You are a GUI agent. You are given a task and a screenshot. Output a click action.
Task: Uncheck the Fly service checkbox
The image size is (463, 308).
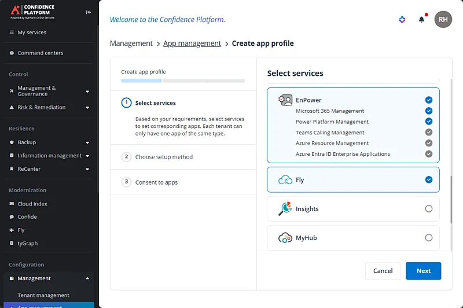429,180
